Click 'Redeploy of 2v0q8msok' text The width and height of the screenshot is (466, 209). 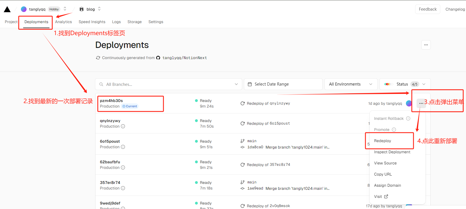[268, 206]
